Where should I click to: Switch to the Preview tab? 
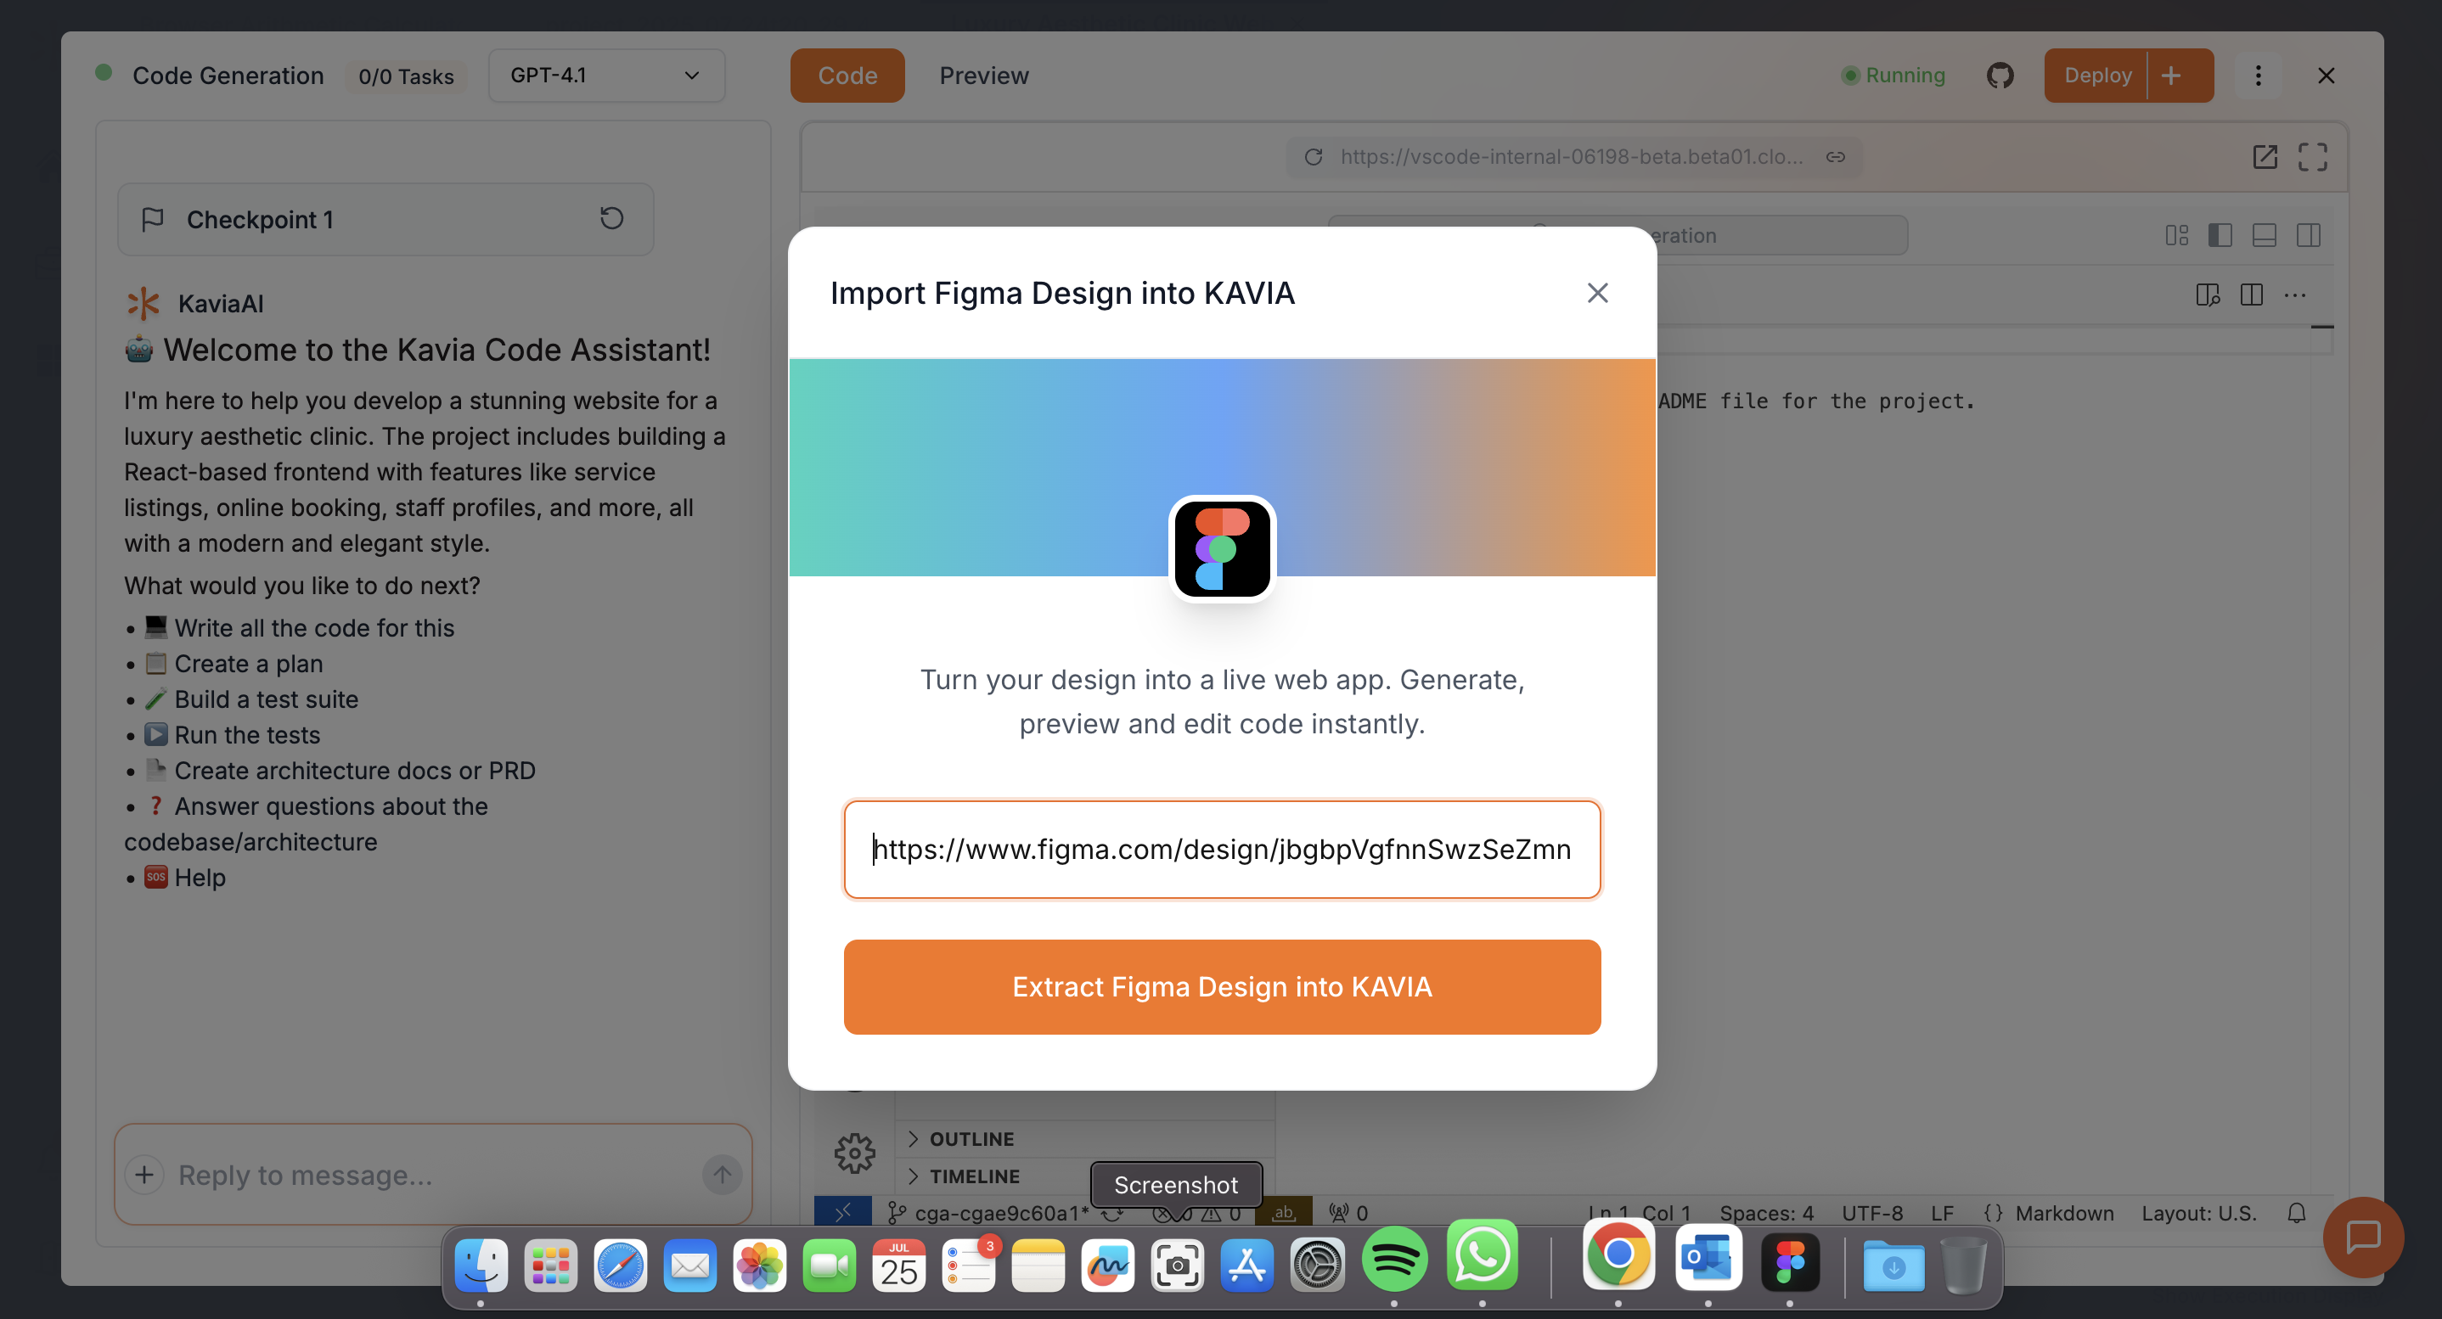pos(984,75)
